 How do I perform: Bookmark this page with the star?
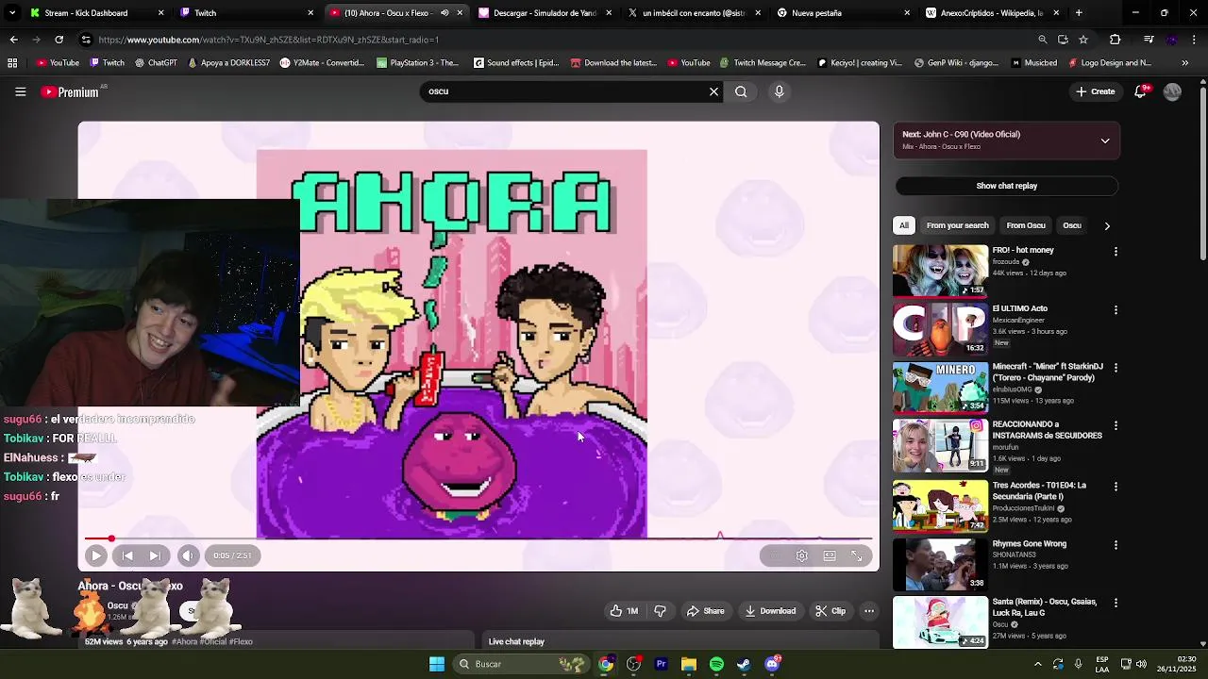(x=1083, y=40)
